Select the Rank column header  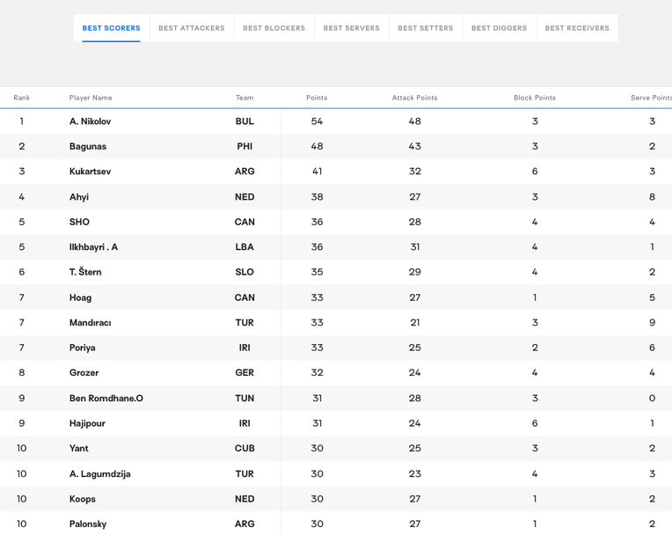[22, 98]
